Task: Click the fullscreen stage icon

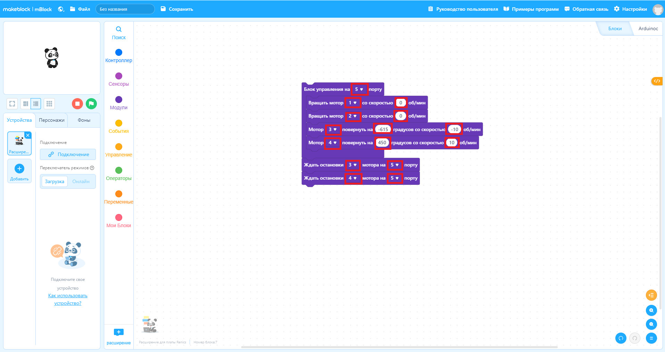Action: (12, 104)
